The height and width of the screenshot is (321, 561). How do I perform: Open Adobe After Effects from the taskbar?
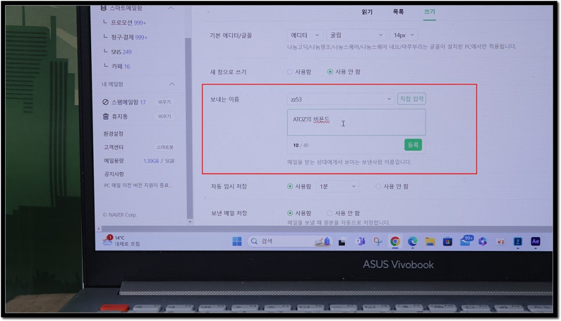pyautogui.click(x=535, y=241)
